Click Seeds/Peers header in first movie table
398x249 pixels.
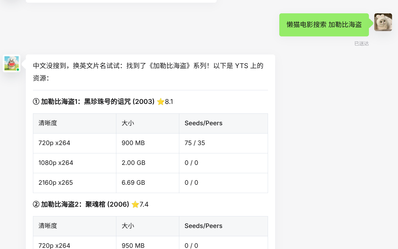(x=223, y=123)
